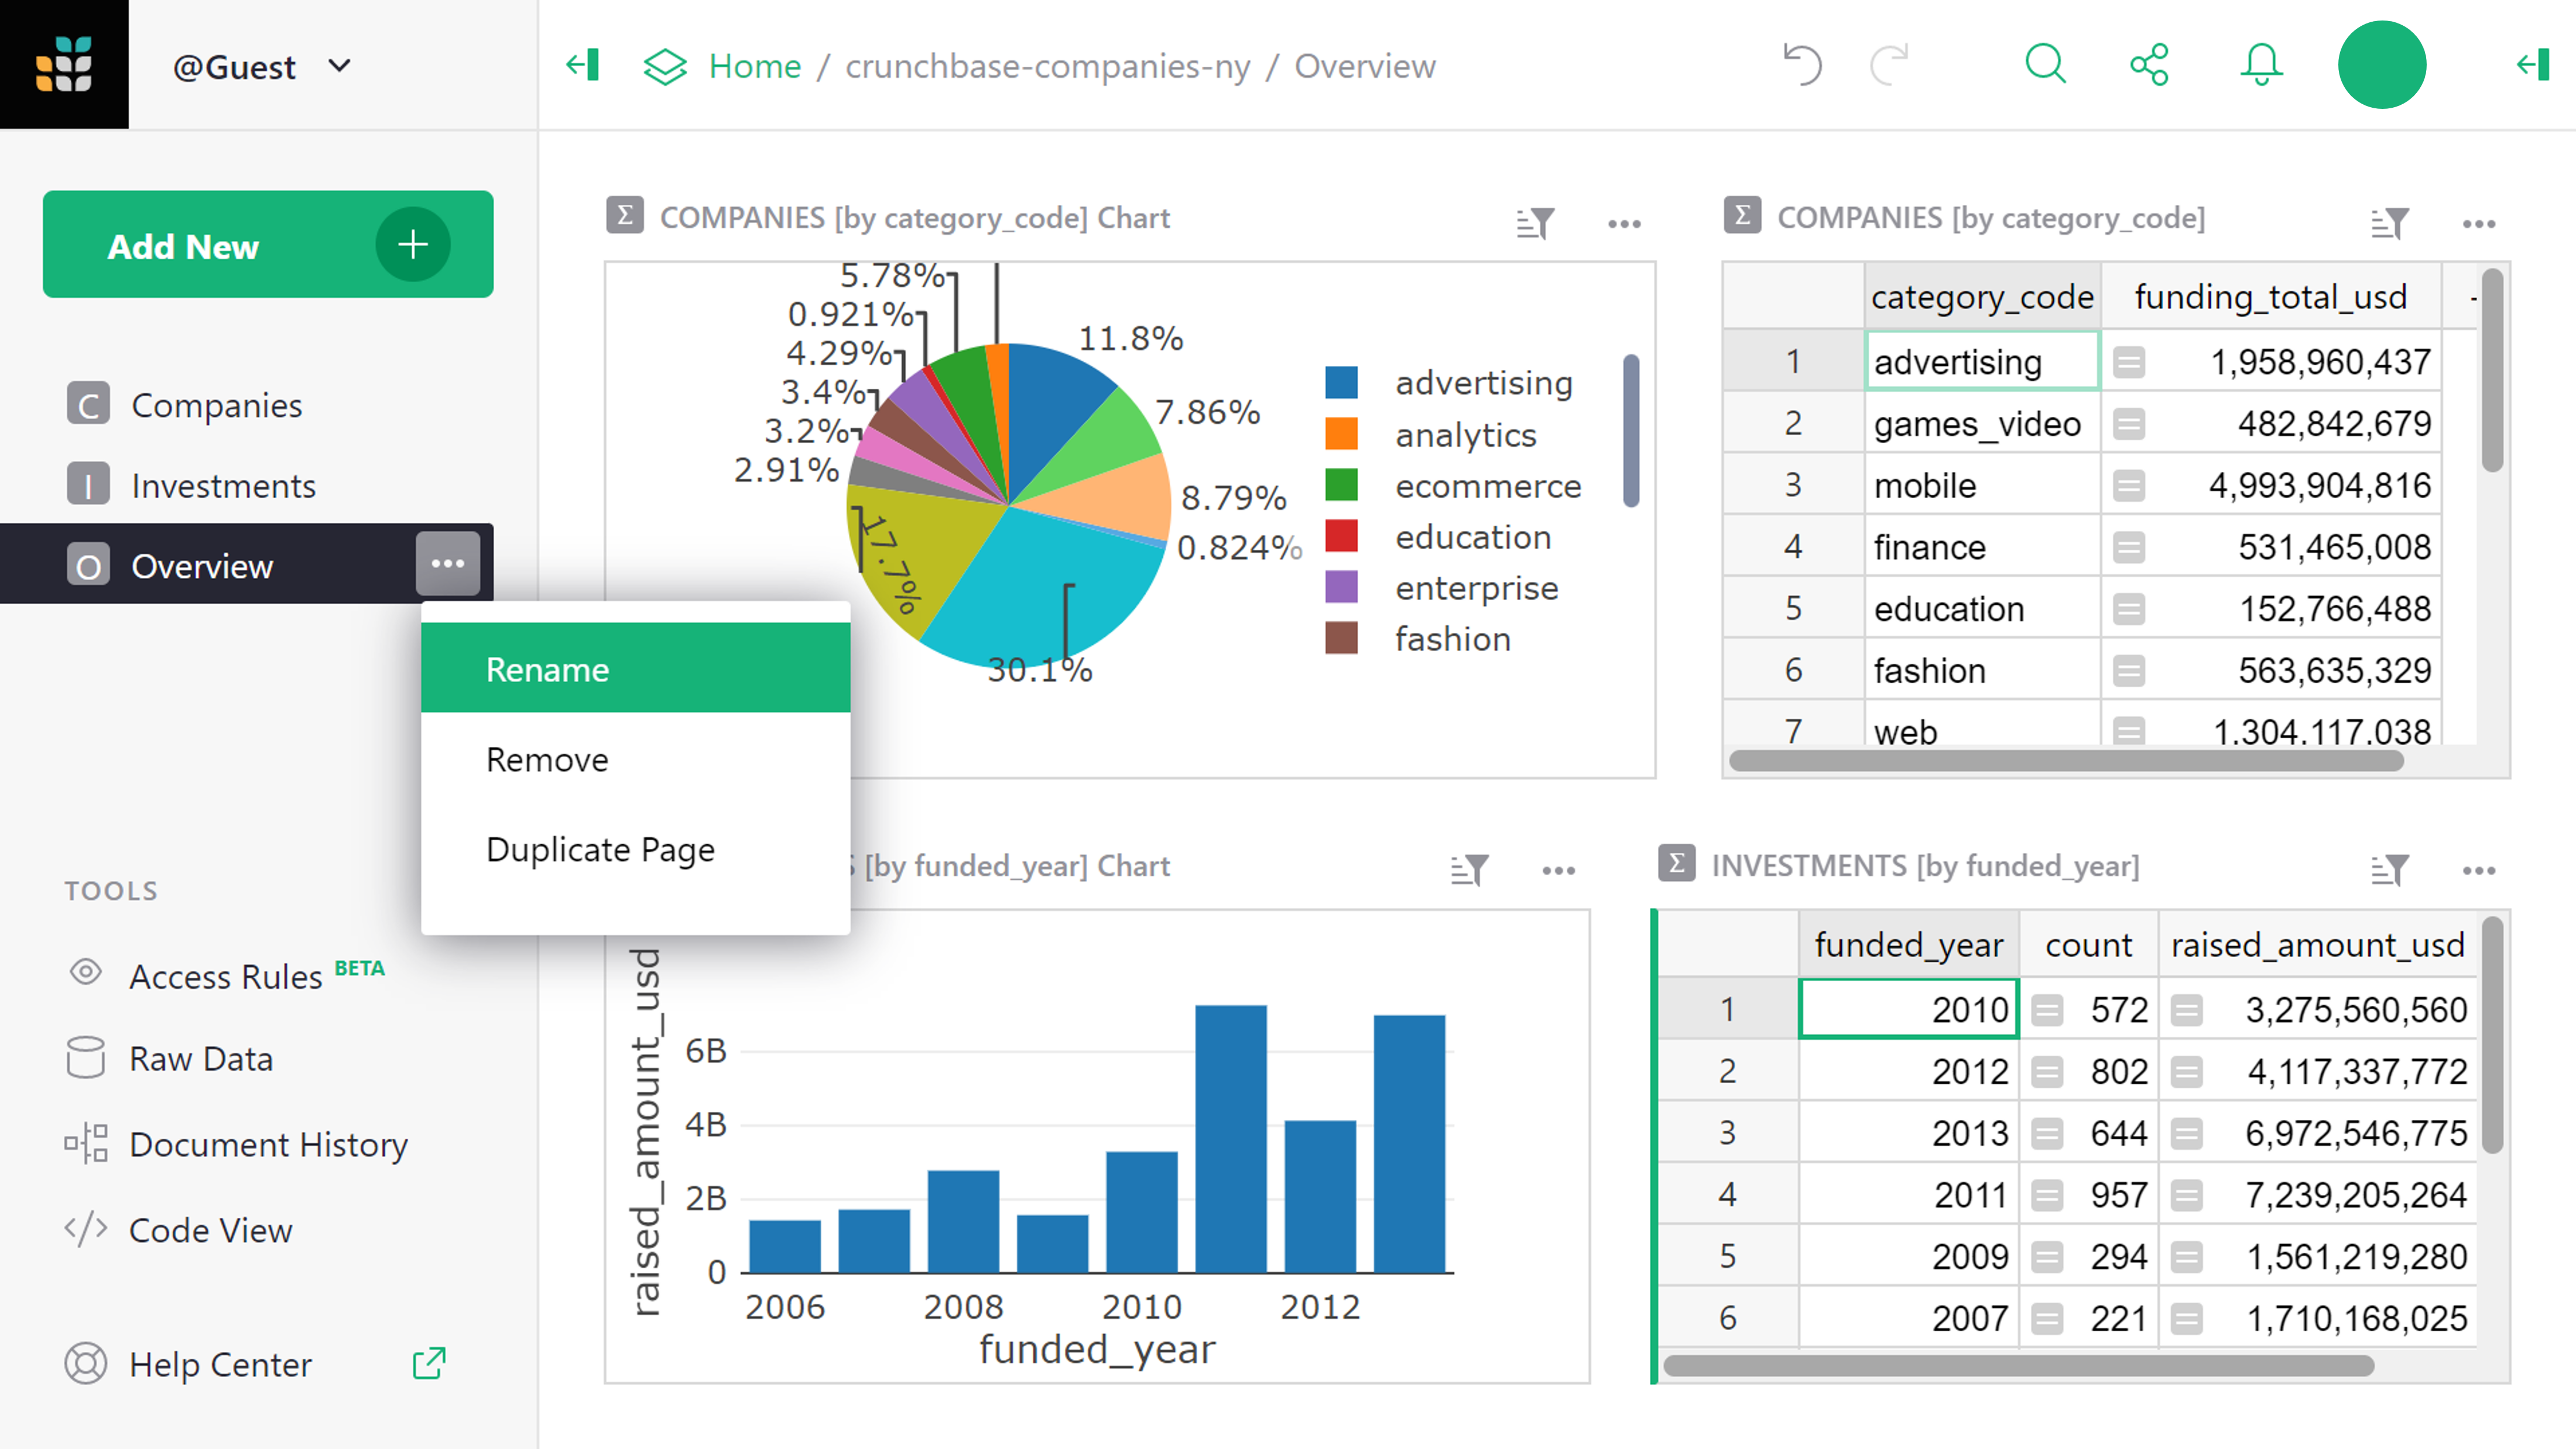
Task: Click the Home document icon in breadcrumb
Action: coord(665,66)
